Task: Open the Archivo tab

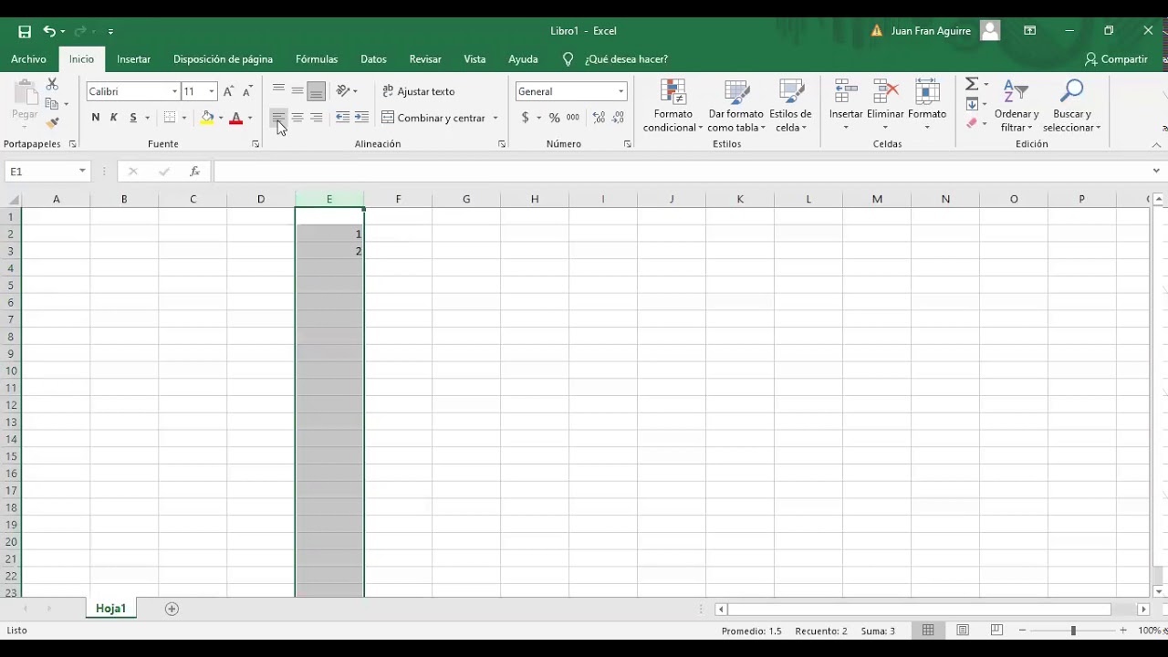Action: click(28, 59)
